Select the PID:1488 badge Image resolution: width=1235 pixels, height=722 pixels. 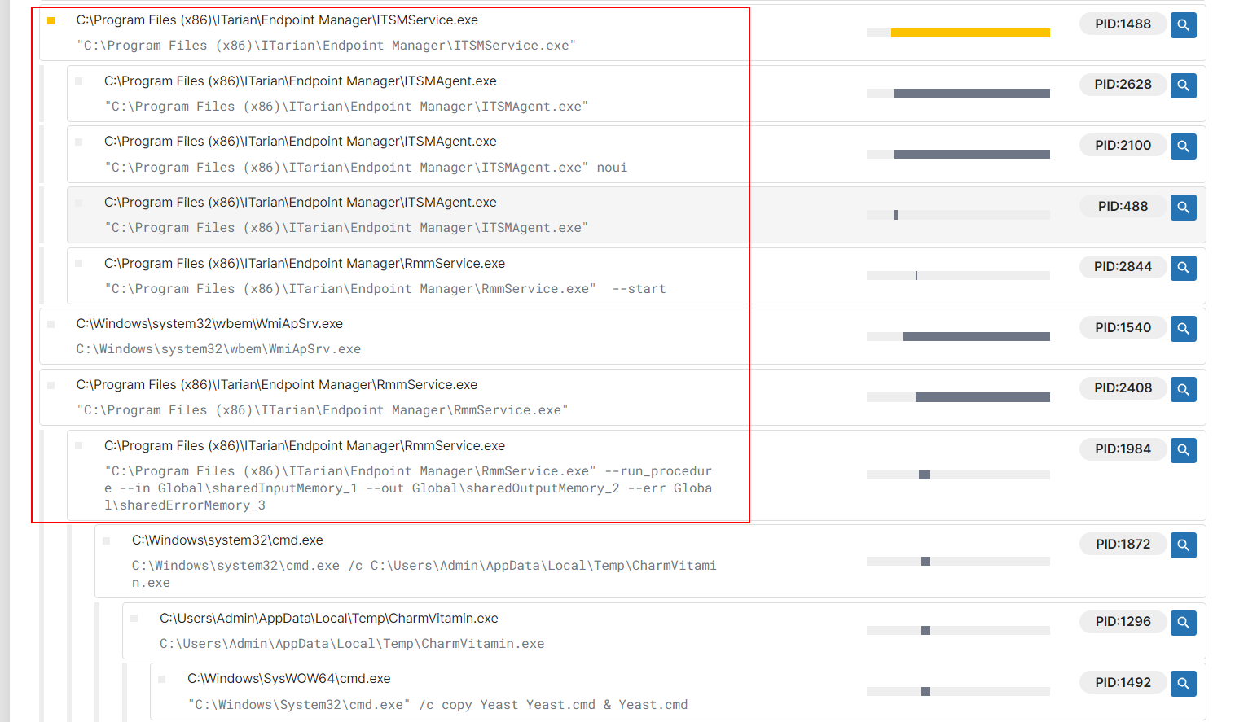point(1123,24)
